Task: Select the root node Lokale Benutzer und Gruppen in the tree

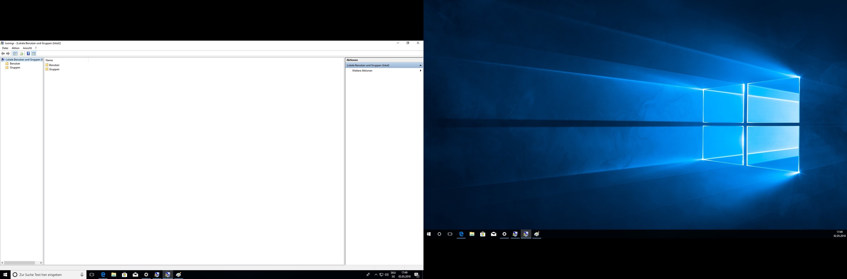Action: click(22, 60)
